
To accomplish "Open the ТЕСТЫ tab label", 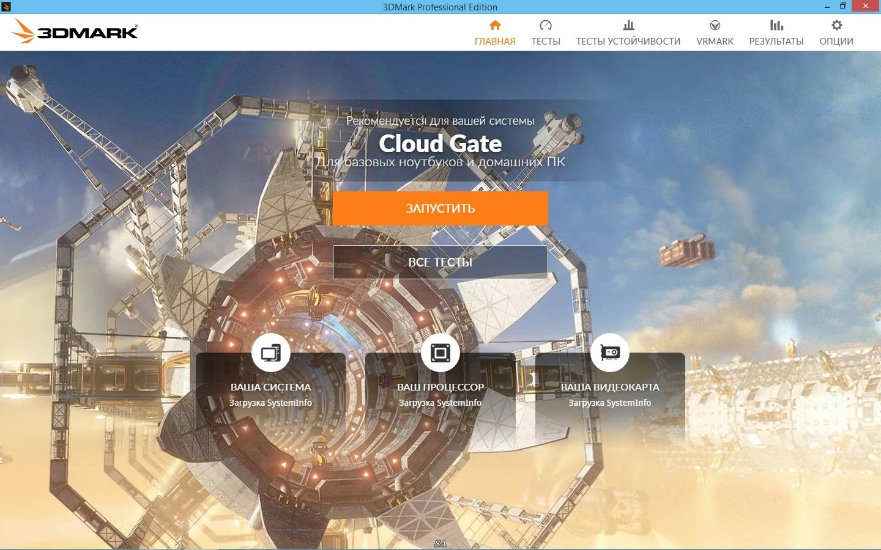I will click(x=546, y=41).
